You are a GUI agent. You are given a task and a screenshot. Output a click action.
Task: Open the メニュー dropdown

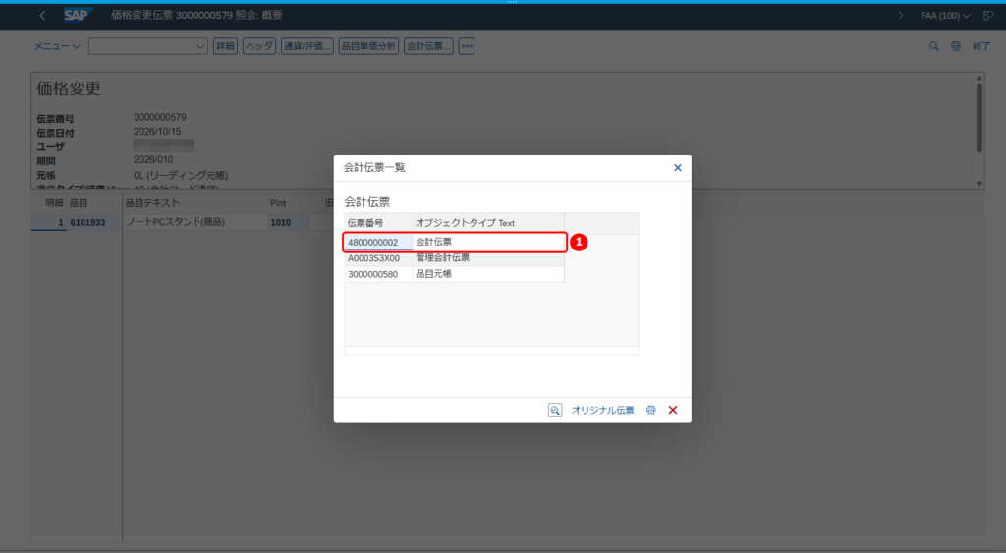click(56, 46)
